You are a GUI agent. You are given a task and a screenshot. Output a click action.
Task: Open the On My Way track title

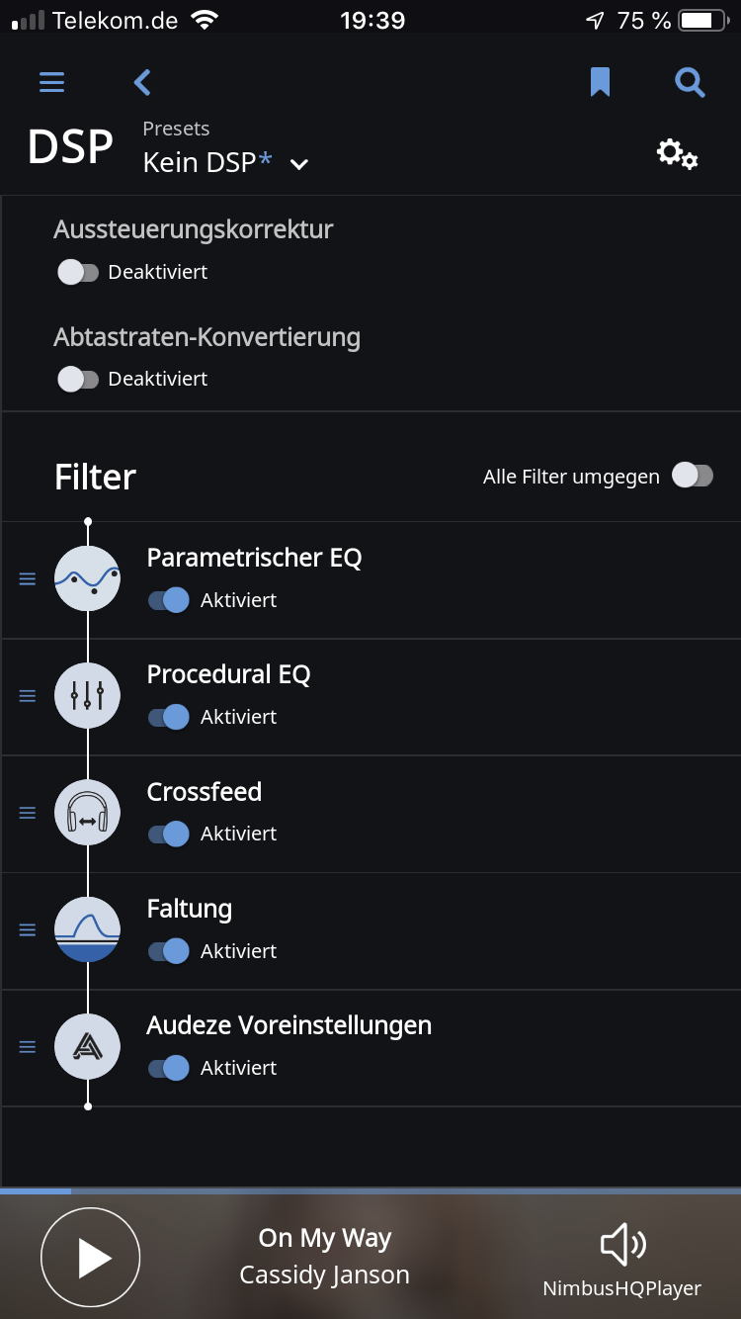point(324,1238)
